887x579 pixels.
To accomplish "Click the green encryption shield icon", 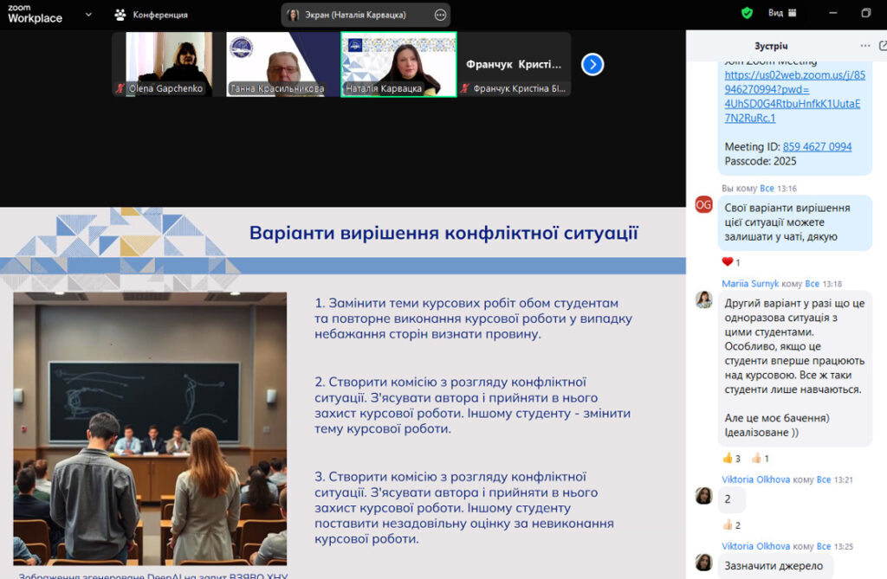I will click(x=747, y=13).
